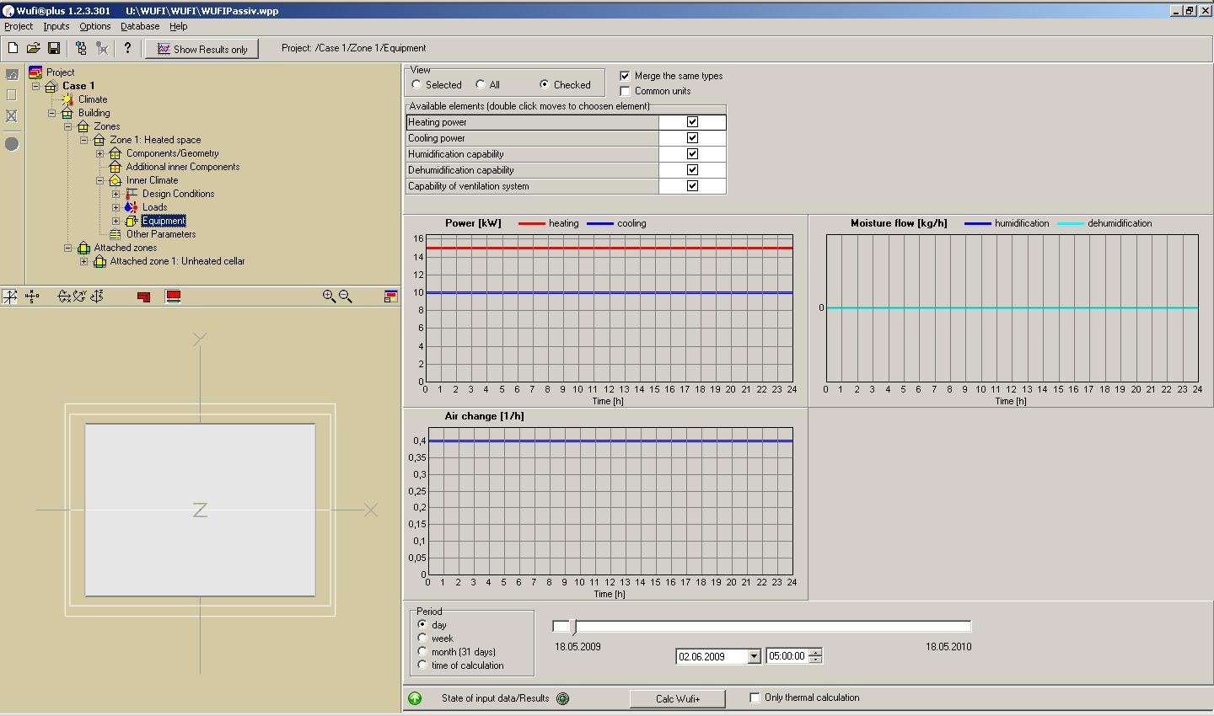Click the New project icon

tap(13, 48)
